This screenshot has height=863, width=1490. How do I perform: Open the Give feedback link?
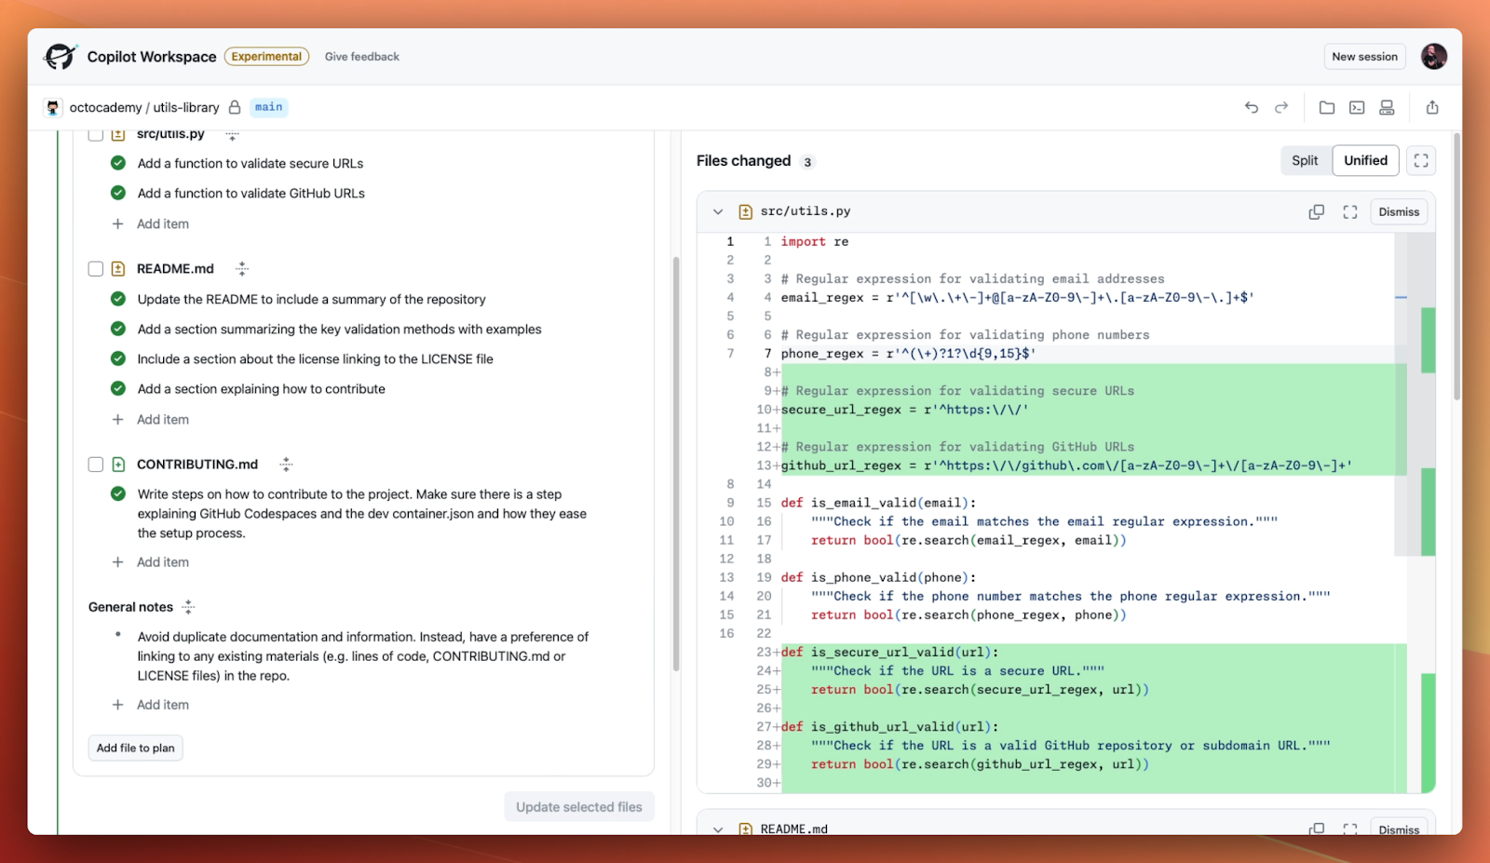pos(361,56)
